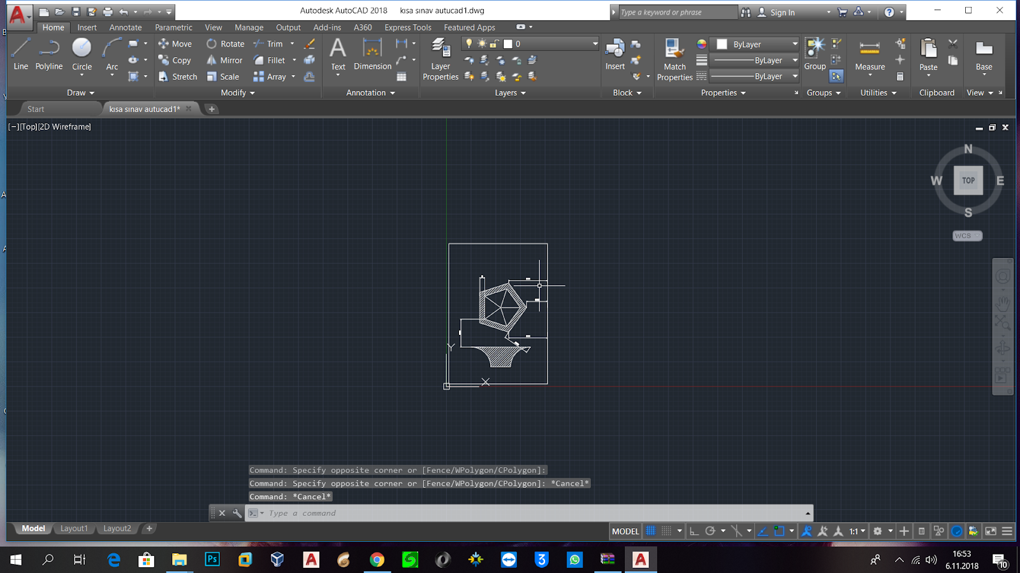The width and height of the screenshot is (1020, 573).
Task: Toggle MODEL space button in status bar
Action: pos(625,531)
